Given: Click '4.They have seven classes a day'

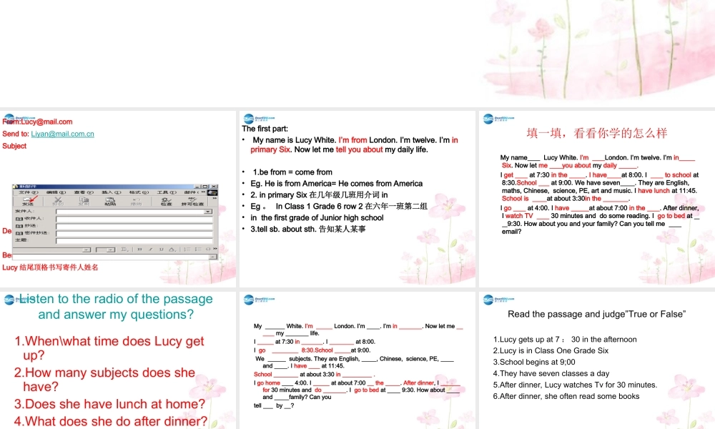Looking at the screenshot, I should 551,373.
